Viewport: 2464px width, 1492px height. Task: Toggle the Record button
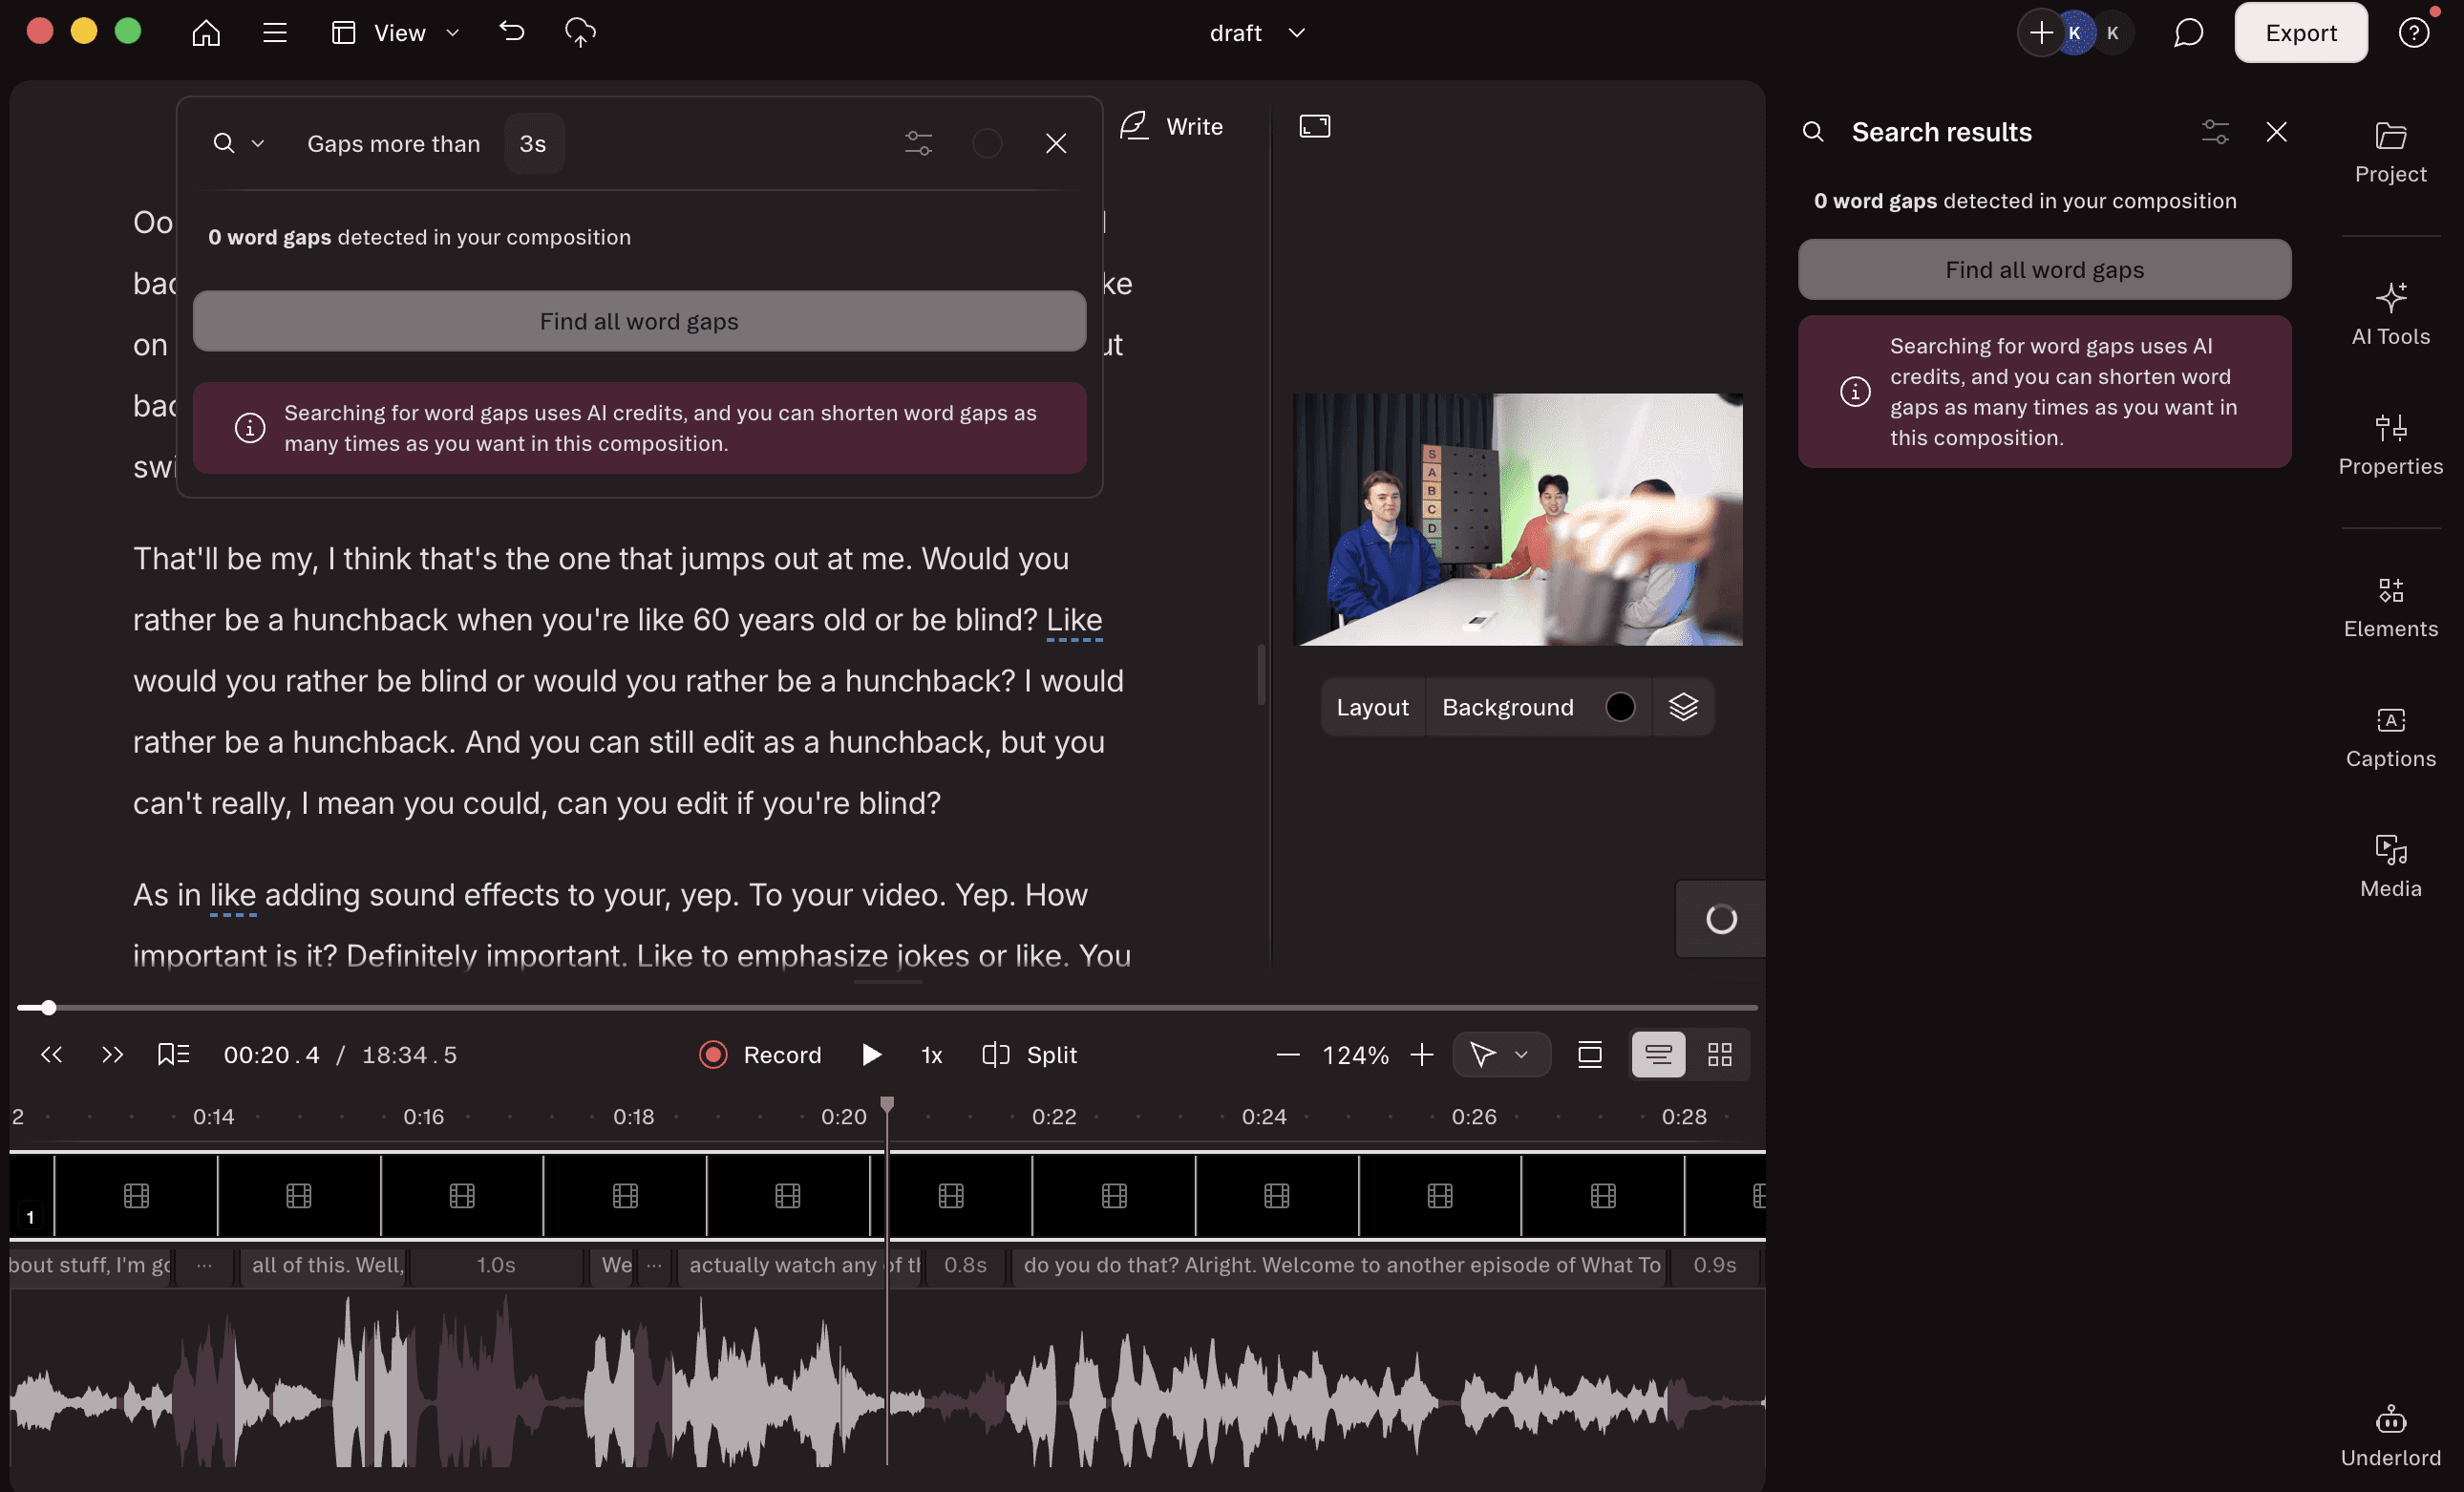click(760, 1054)
